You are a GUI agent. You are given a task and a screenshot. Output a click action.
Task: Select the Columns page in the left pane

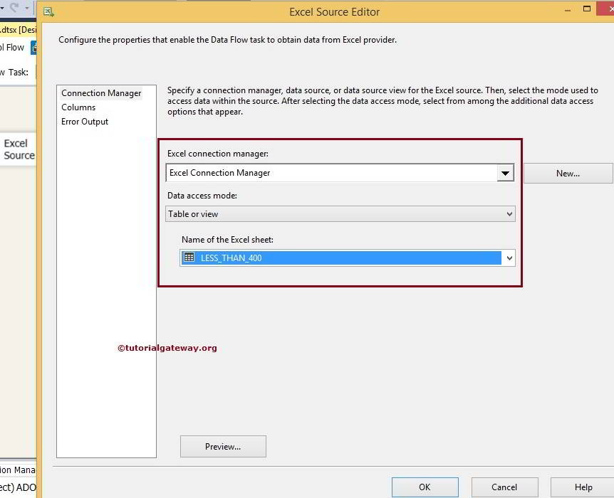pos(78,107)
